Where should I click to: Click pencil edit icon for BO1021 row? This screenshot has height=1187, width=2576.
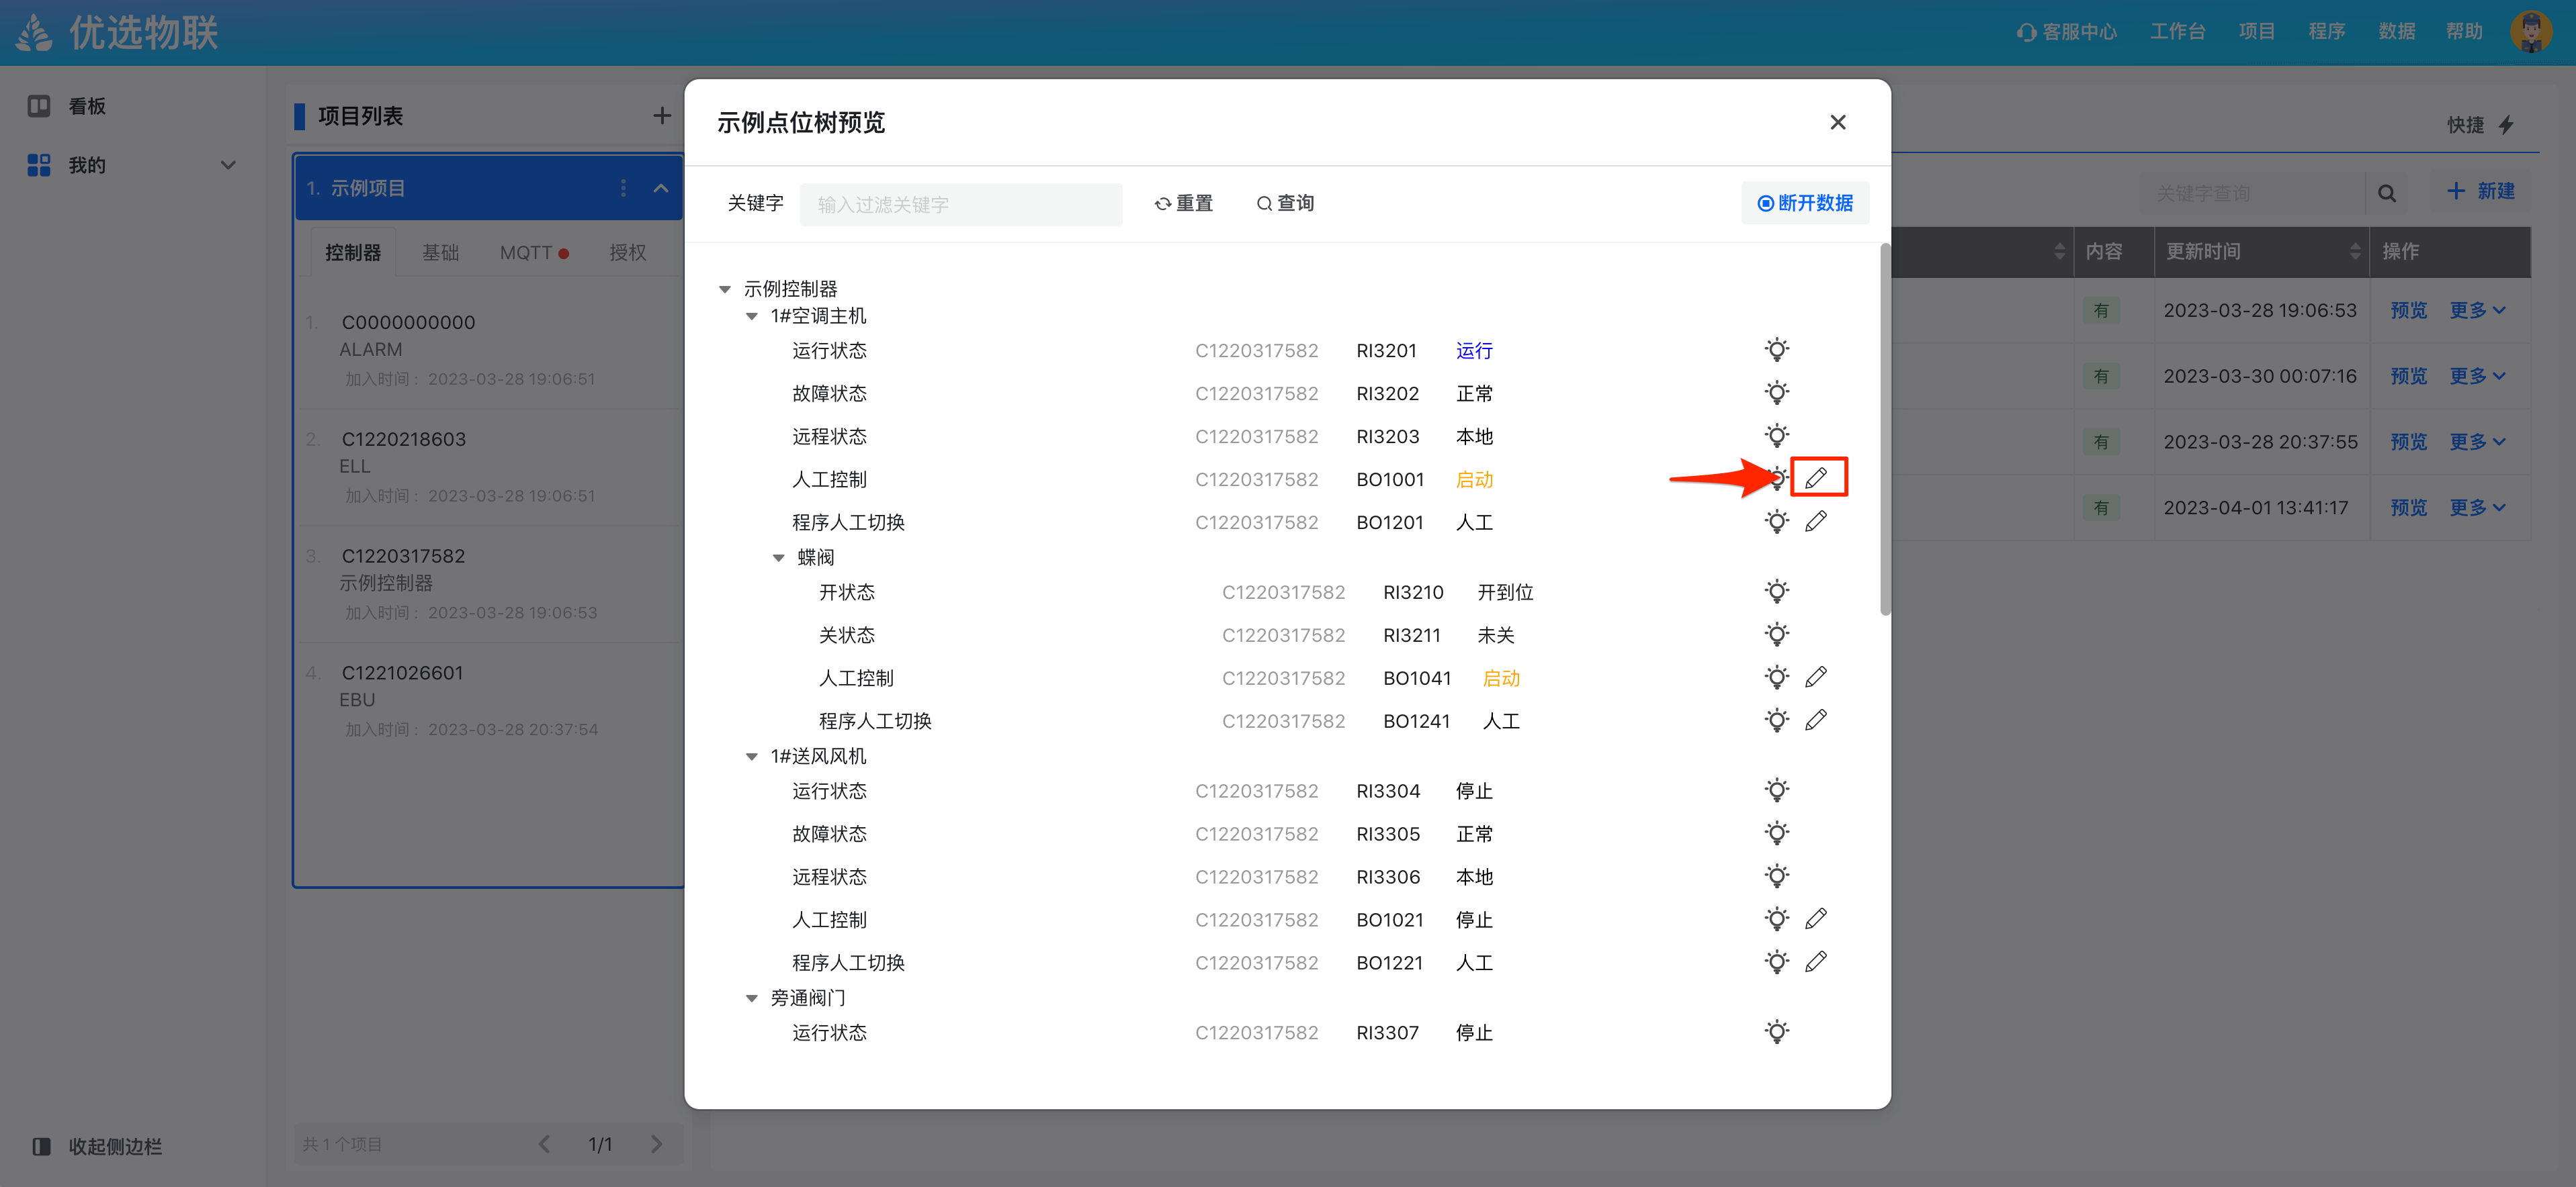(1816, 918)
